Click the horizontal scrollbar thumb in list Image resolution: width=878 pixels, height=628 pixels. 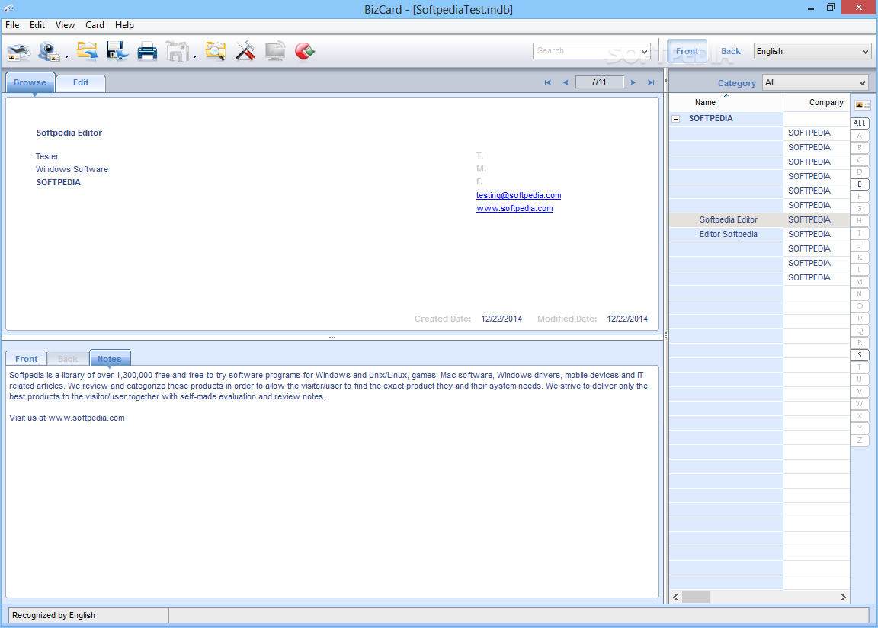click(695, 598)
